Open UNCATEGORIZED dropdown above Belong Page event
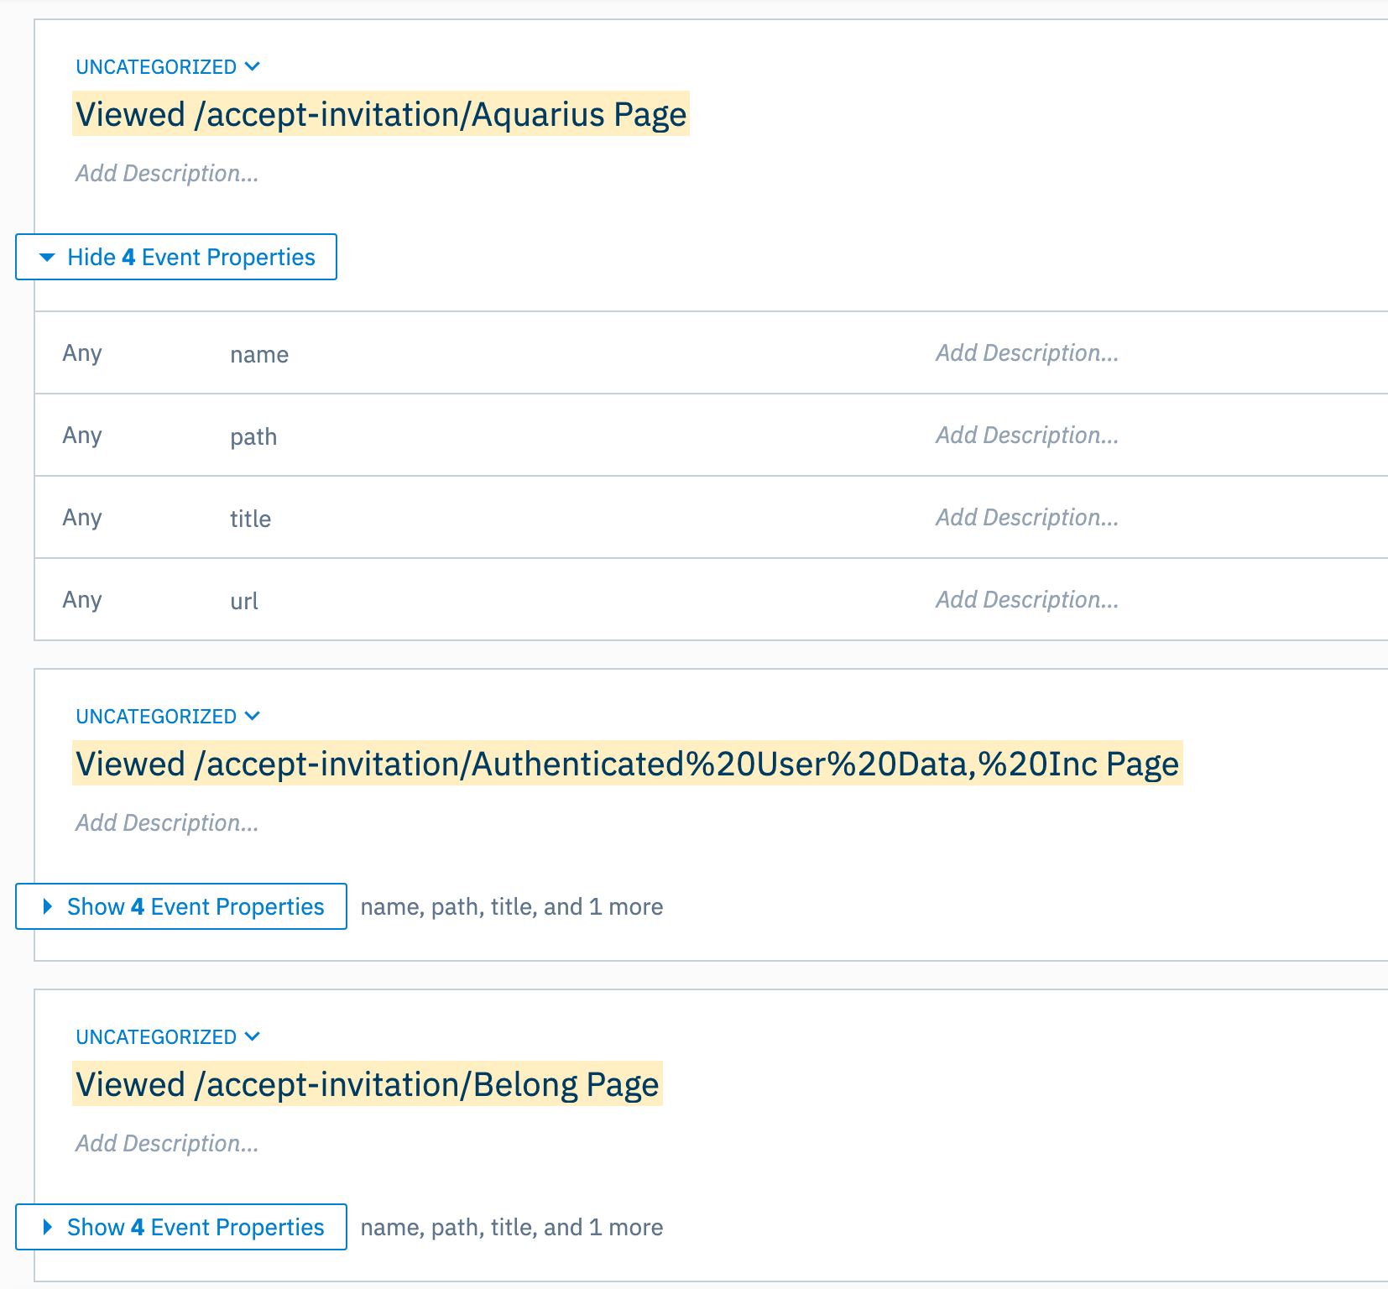Image resolution: width=1388 pixels, height=1289 pixels. pos(168,1037)
